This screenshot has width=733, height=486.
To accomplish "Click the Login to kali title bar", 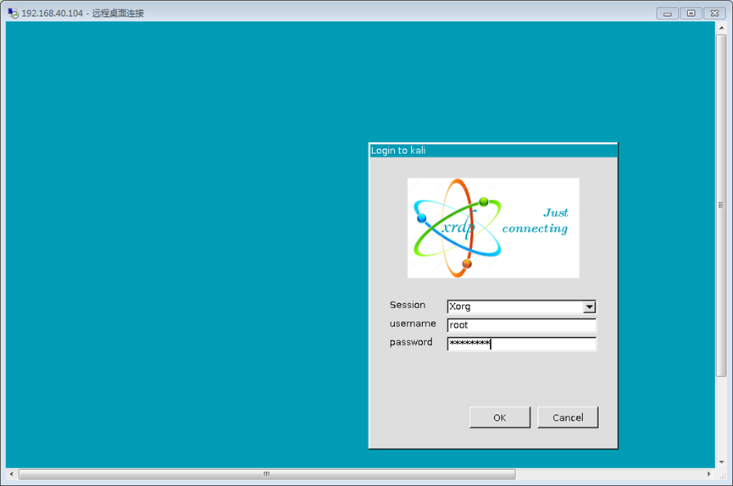I will (x=493, y=151).
